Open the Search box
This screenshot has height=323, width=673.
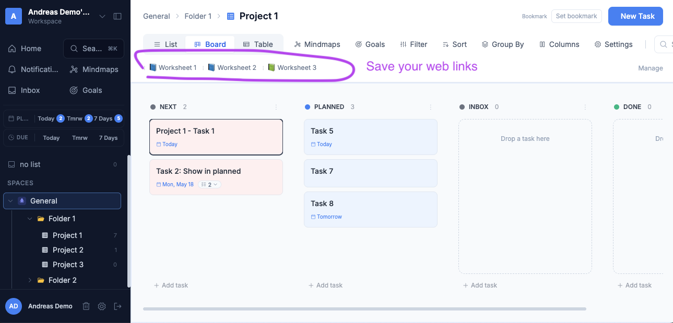[93, 49]
